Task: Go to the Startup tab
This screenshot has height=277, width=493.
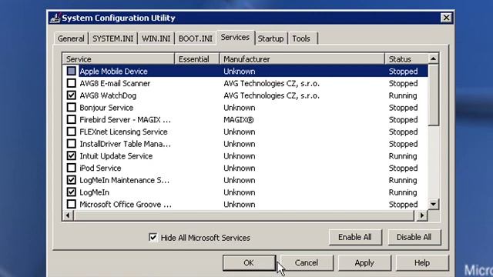Action: point(270,38)
